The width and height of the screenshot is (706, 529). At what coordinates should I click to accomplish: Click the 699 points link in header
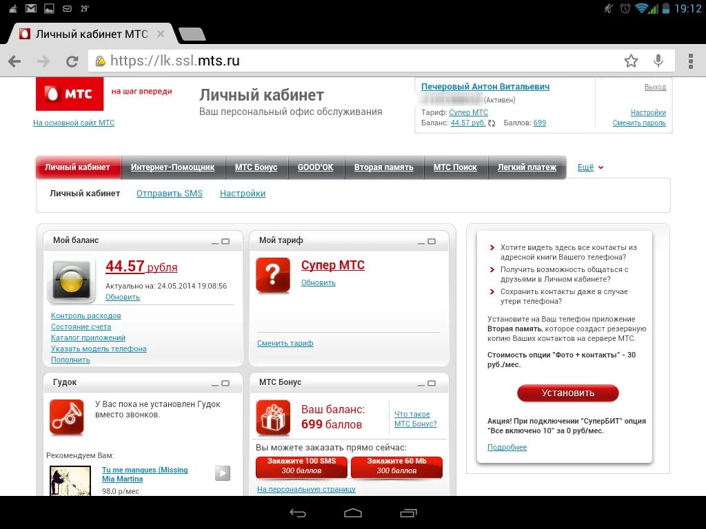[540, 123]
